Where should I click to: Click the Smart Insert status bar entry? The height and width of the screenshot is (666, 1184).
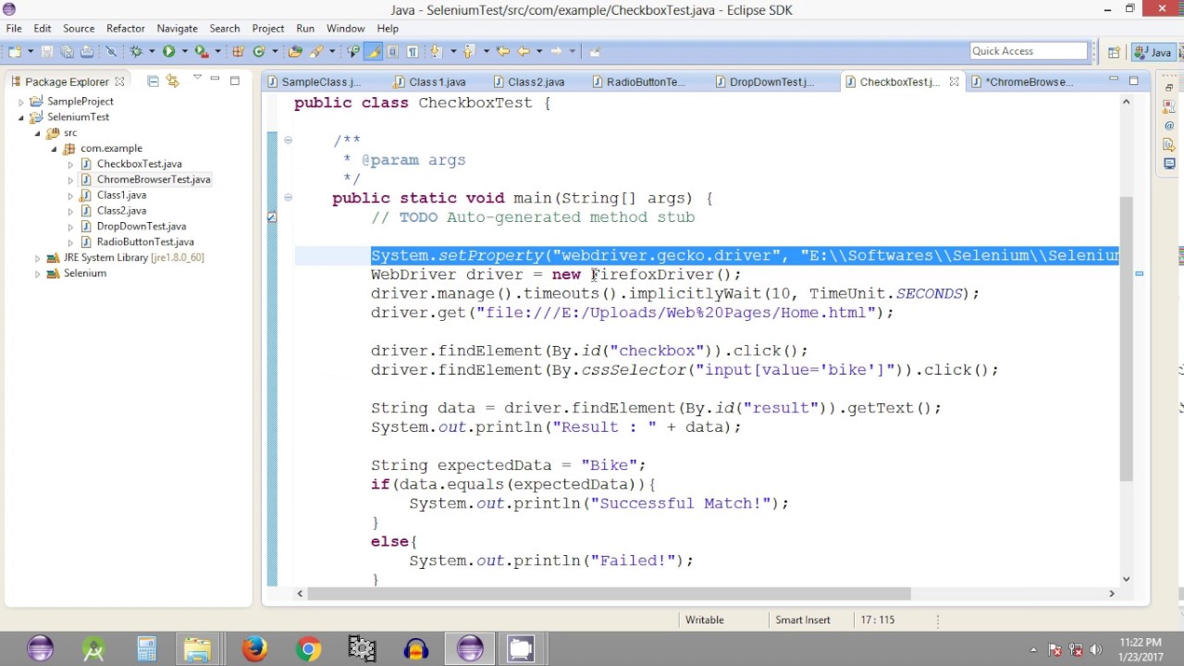[x=803, y=620]
